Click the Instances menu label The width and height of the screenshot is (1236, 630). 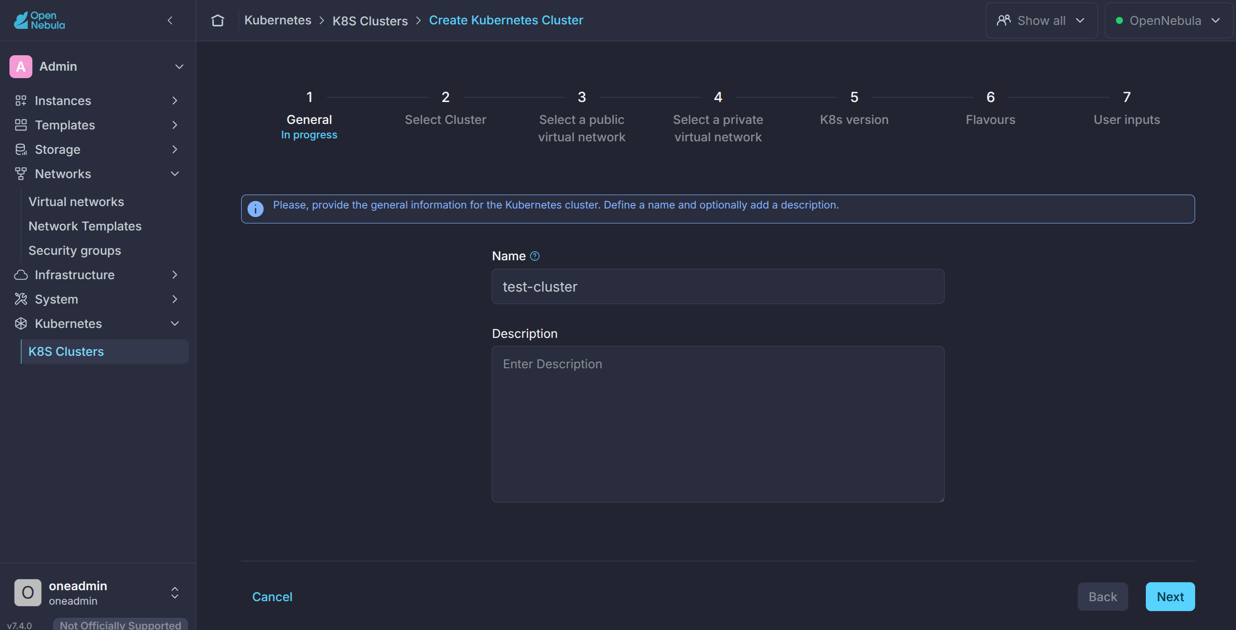click(x=63, y=101)
